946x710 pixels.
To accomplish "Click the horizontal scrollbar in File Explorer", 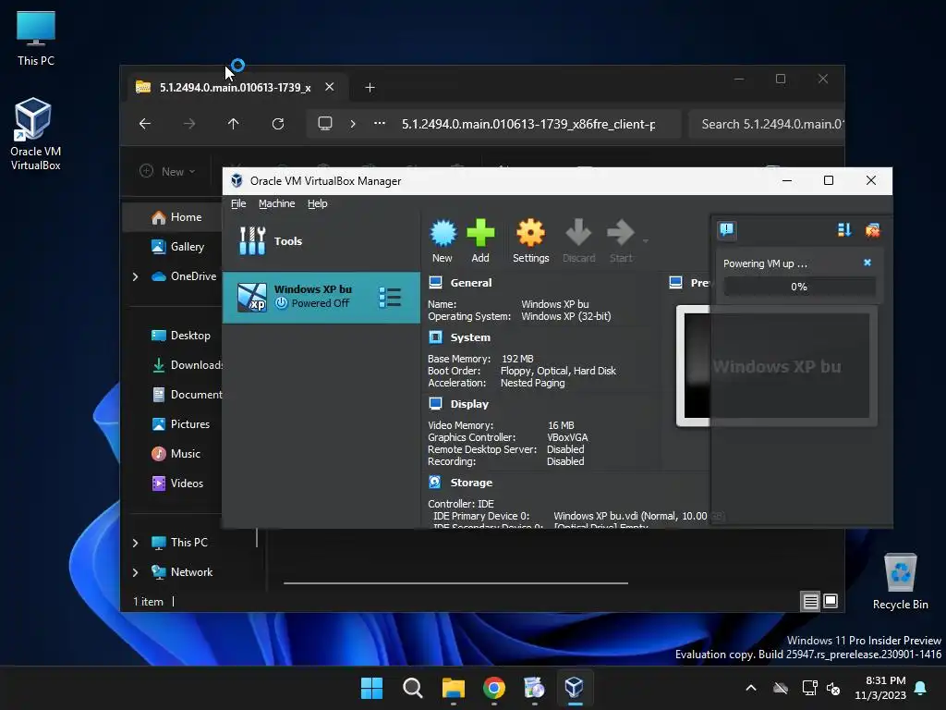I will 456,583.
